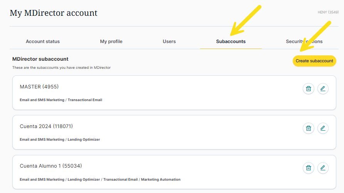Switch to the Account status tab
This screenshot has width=344, height=193.
43,42
